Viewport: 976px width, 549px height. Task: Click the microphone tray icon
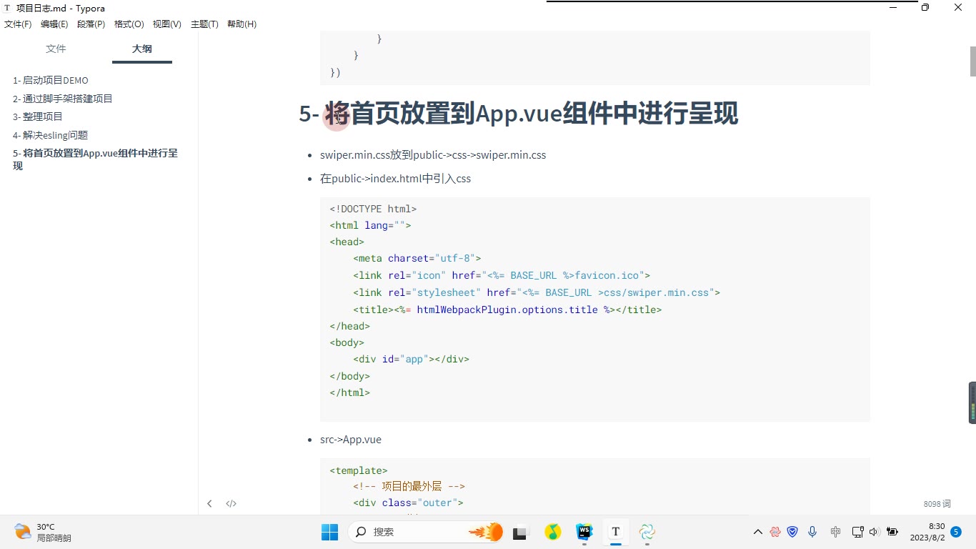[812, 532]
